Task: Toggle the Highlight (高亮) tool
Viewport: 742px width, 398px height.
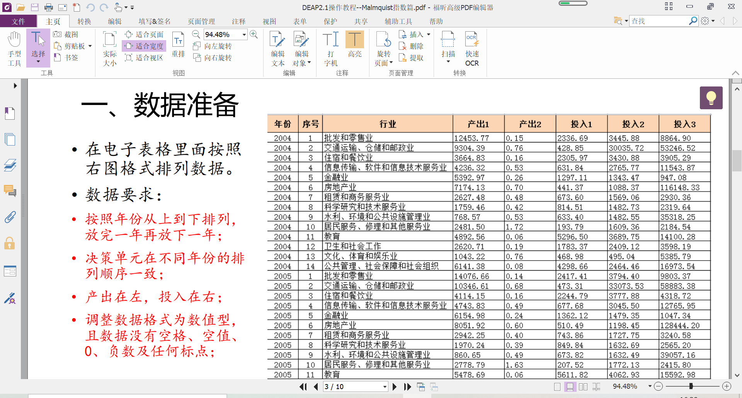Action: pyautogui.click(x=355, y=44)
